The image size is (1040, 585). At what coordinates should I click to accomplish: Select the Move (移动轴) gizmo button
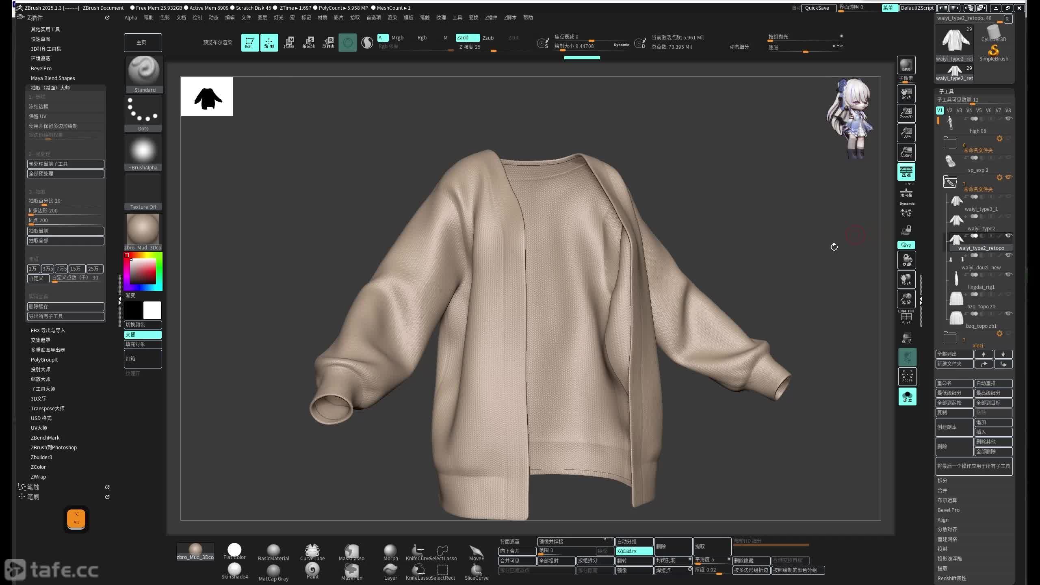pyautogui.click(x=289, y=42)
